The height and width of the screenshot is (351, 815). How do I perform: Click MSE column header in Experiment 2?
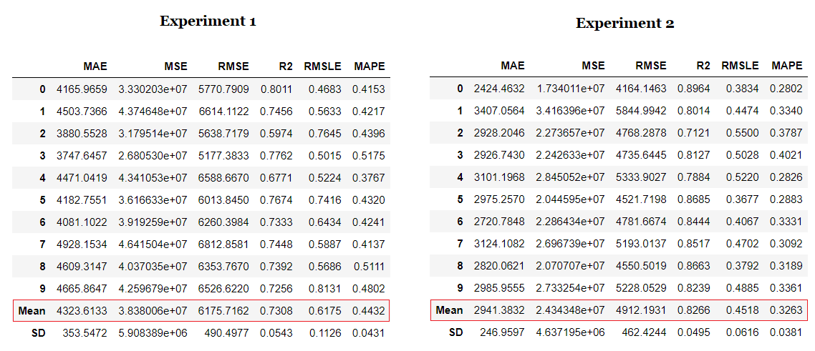pos(593,66)
